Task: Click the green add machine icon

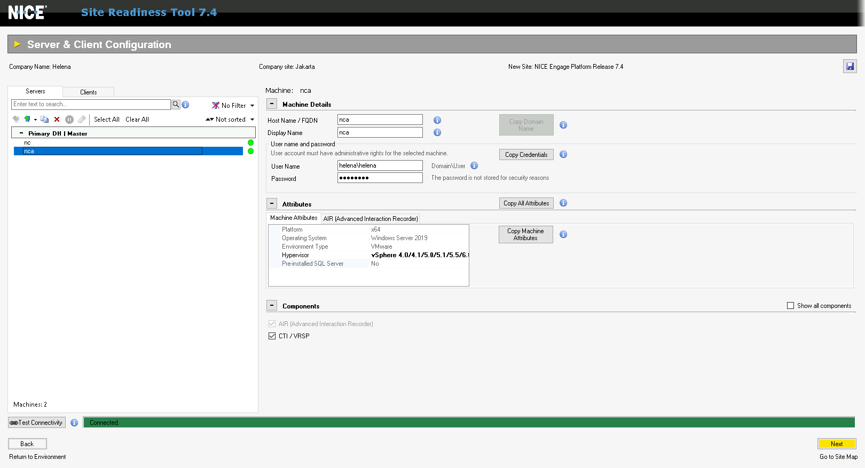Action: click(27, 120)
